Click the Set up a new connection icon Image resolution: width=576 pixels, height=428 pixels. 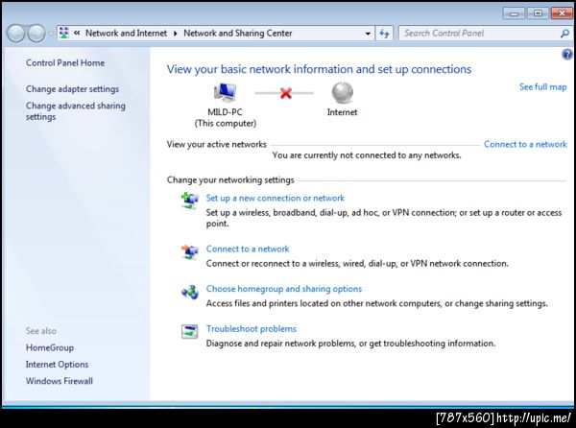click(190, 201)
